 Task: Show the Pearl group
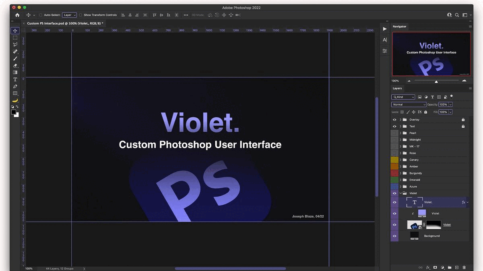point(394,133)
